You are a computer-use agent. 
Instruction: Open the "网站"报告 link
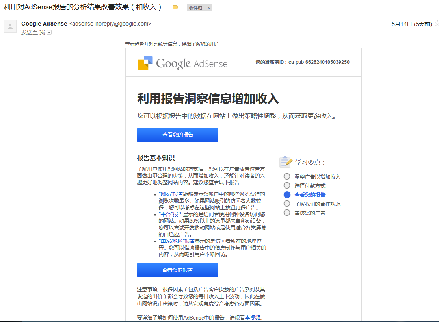[x=171, y=194]
